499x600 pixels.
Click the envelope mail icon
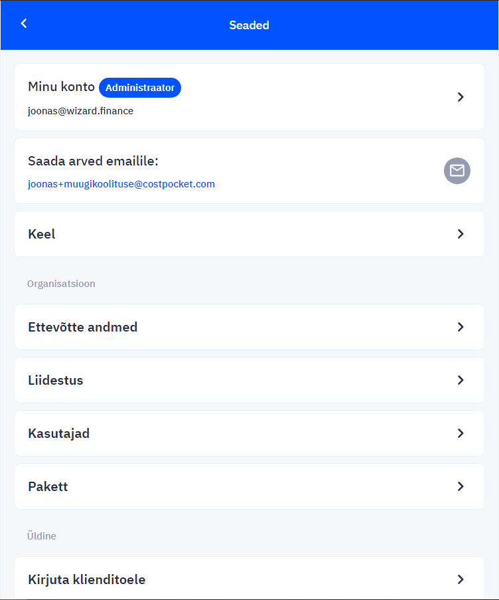tap(457, 171)
